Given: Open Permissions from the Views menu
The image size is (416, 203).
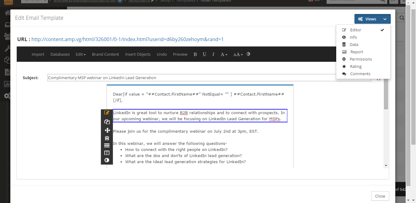Looking at the screenshot, I should (x=361, y=59).
